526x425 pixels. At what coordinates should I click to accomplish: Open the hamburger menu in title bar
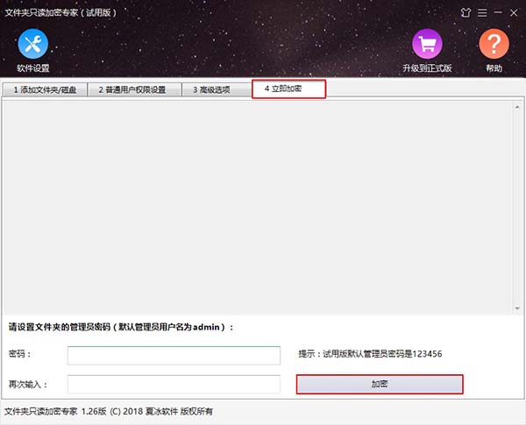point(481,12)
